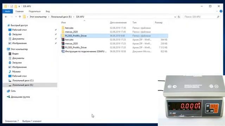Open Видео under Этот компьютер
This screenshot has width=225, height=126.
click(x=15, y=54)
